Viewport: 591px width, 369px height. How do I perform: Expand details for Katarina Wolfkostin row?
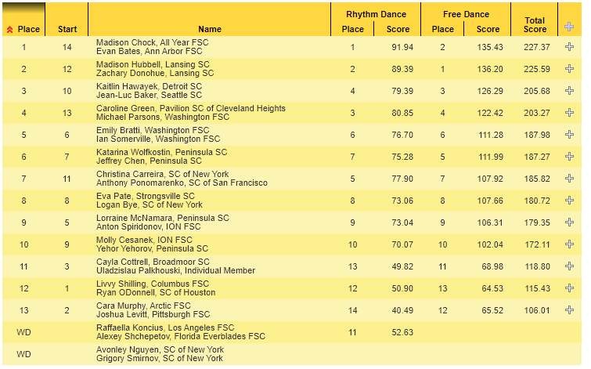click(x=569, y=156)
